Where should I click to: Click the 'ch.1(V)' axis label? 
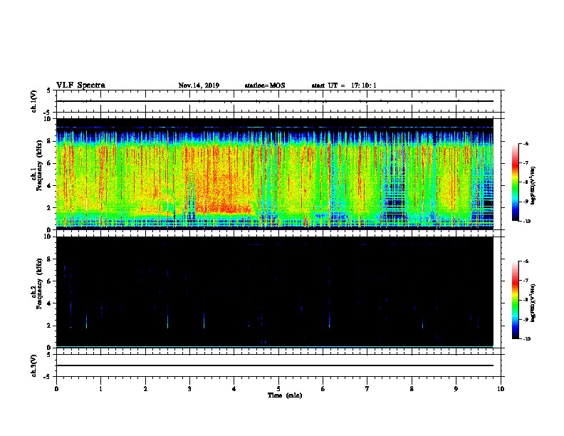[34, 101]
